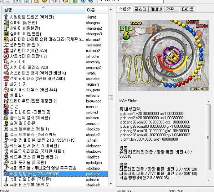
Task: Click the cowboy icon of 선셋 라이더스
Action: point(6,79)
